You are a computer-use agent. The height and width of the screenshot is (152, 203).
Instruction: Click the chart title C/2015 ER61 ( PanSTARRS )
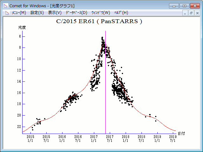[x=99, y=21]
